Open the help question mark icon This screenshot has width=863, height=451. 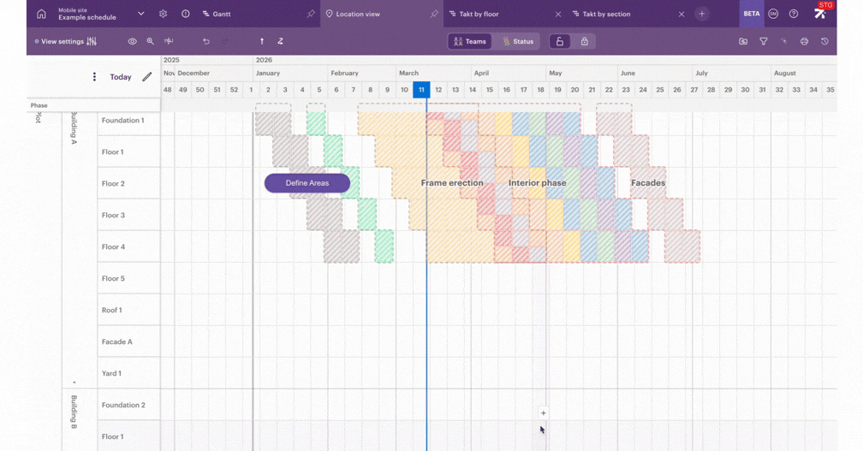pyautogui.click(x=794, y=14)
